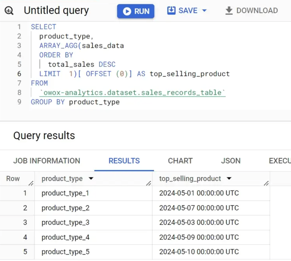Open the JSON results tab
Image resolution: width=291 pixels, height=261 pixels.
click(231, 161)
